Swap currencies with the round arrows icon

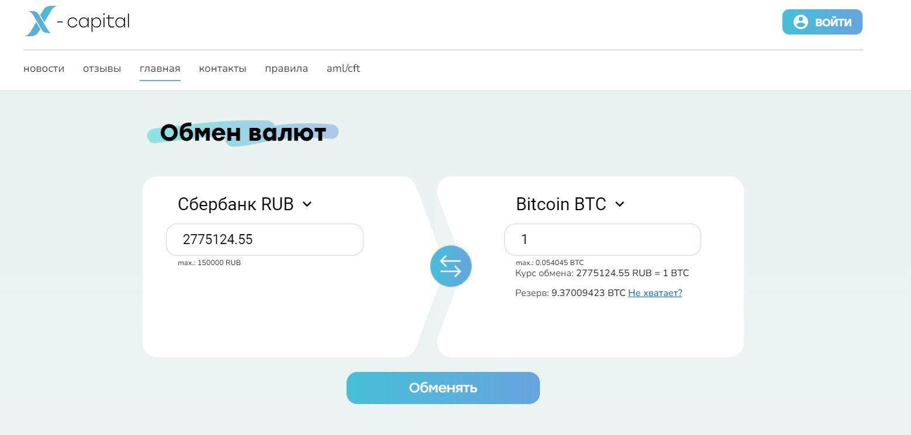click(451, 266)
